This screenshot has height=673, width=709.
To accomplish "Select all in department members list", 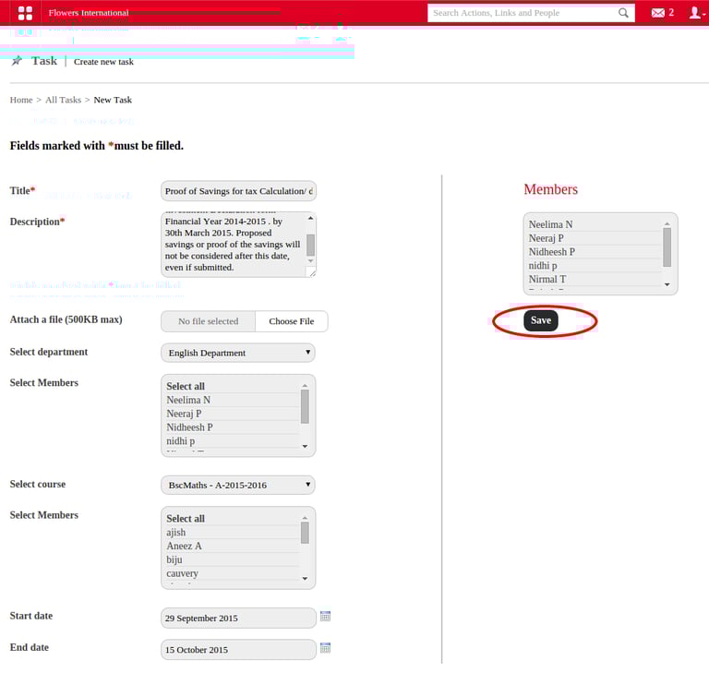I will 233,386.
